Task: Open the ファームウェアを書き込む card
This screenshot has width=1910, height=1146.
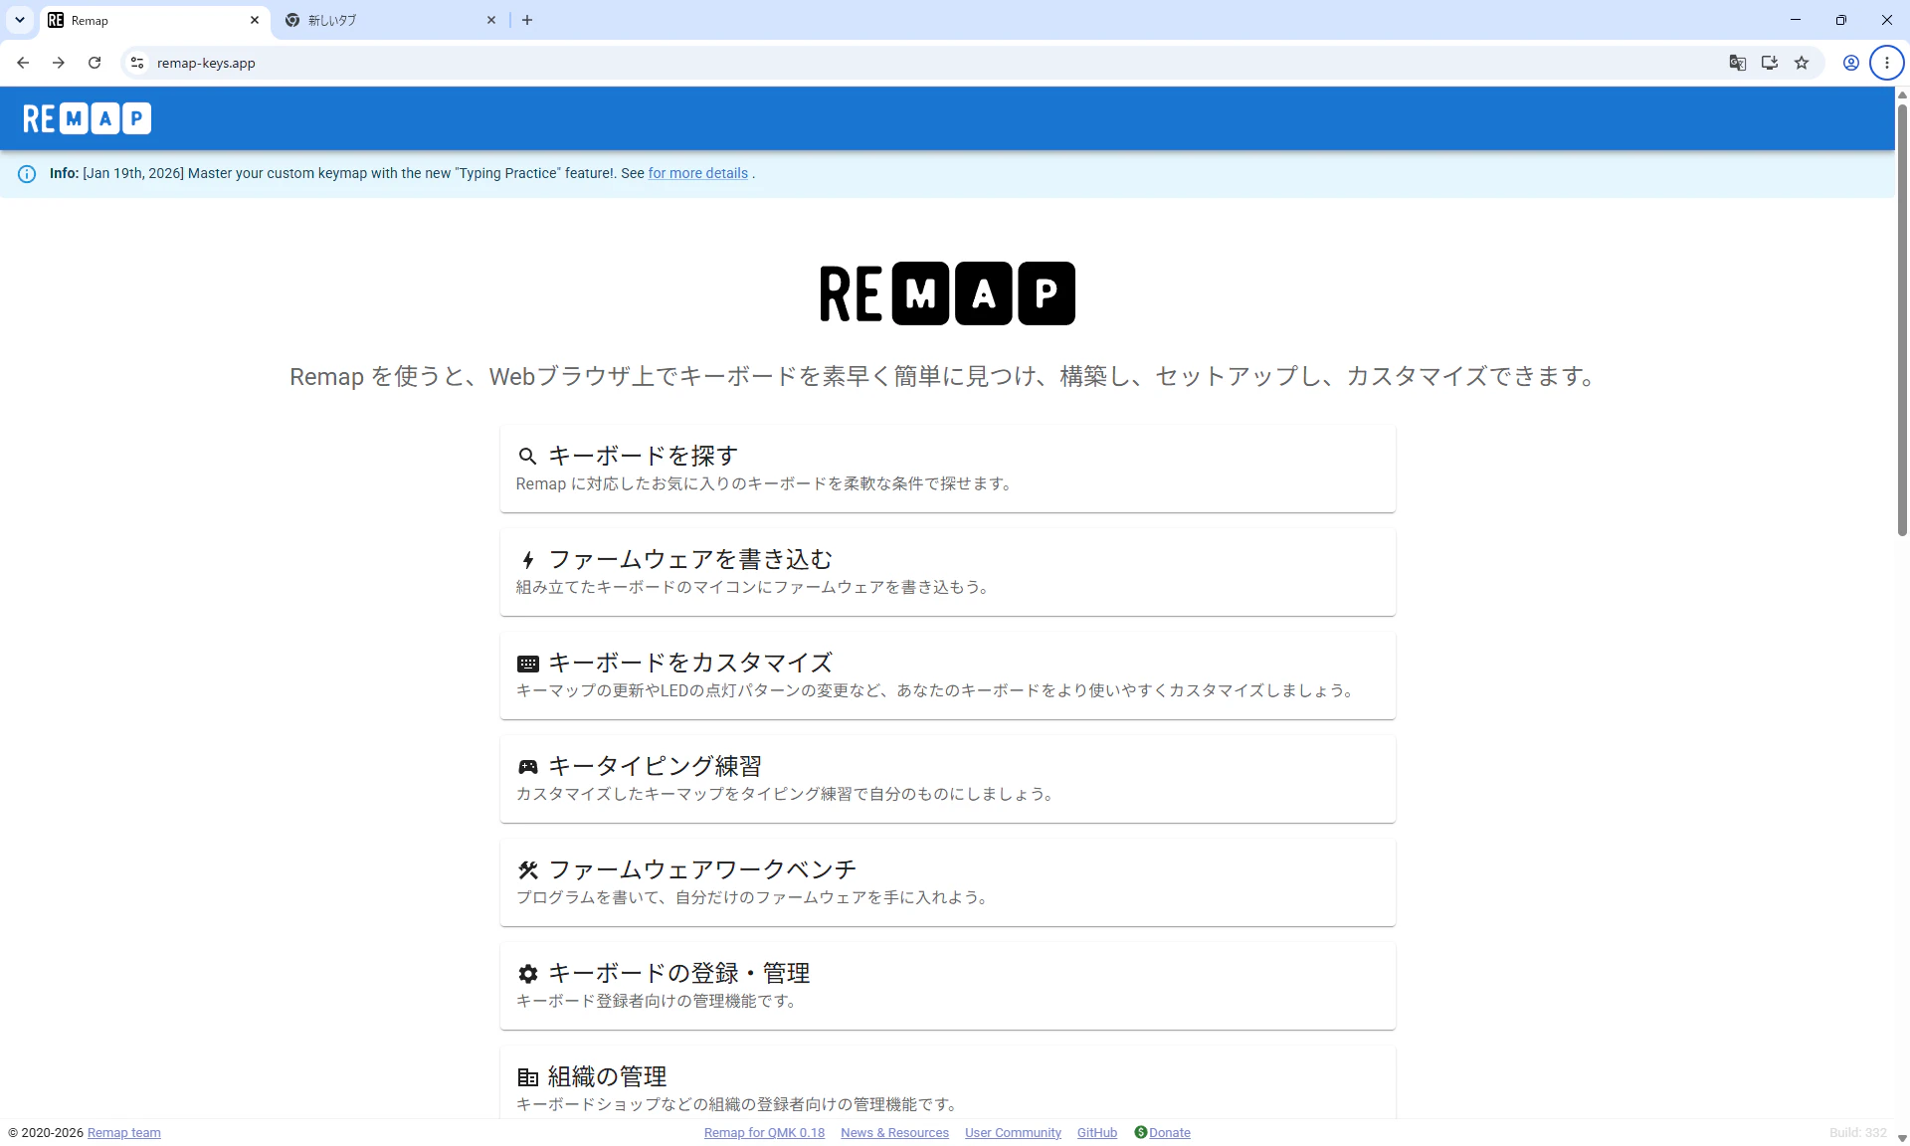Action: pyautogui.click(x=948, y=572)
